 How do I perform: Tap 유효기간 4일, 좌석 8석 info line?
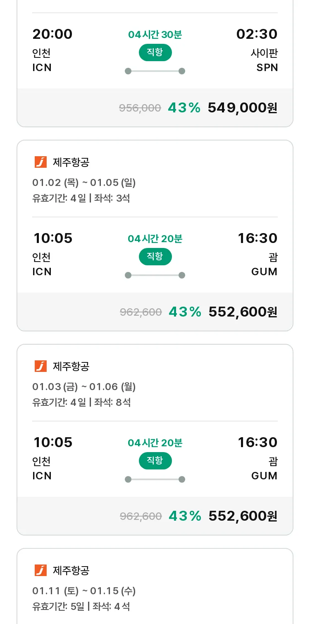click(x=81, y=402)
